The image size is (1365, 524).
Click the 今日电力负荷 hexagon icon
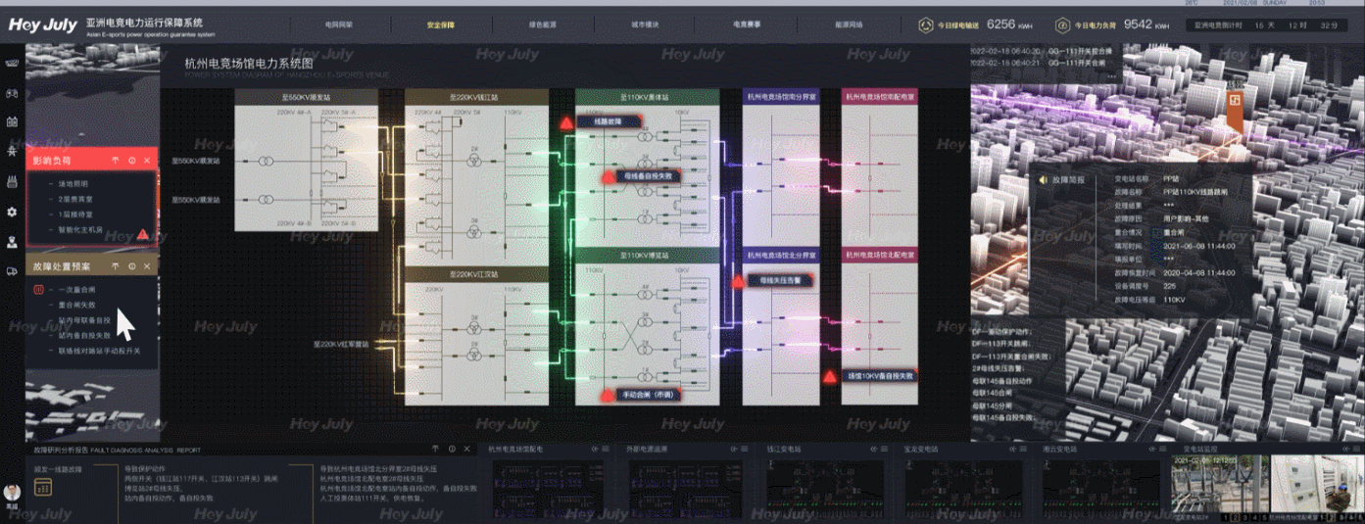point(1063,24)
